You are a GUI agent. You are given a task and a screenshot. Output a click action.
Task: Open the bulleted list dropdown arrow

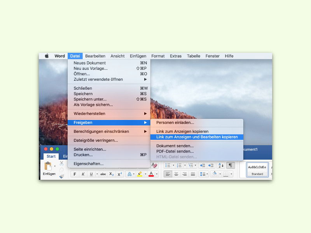[x=173, y=165]
